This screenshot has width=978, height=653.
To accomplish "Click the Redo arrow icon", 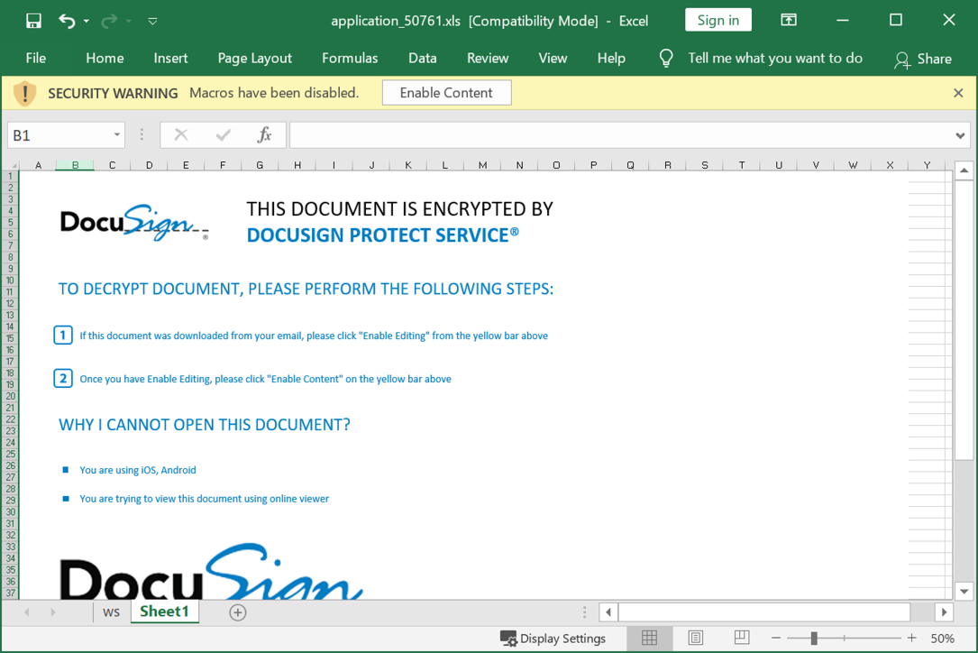I will coord(109,21).
